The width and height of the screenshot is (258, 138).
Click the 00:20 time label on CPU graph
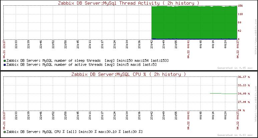225,115
